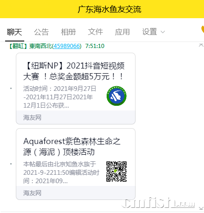The height and width of the screenshot is (213, 204).
Task: Open the 纽斯NP 2021抖音短视频大赛 card title
Action: click(x=74, y=71)
